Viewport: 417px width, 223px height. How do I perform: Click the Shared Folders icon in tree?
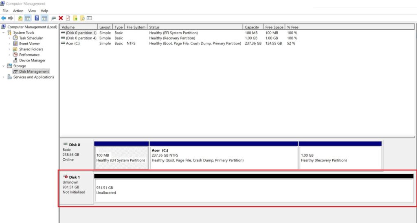click(x=15, y=49)
